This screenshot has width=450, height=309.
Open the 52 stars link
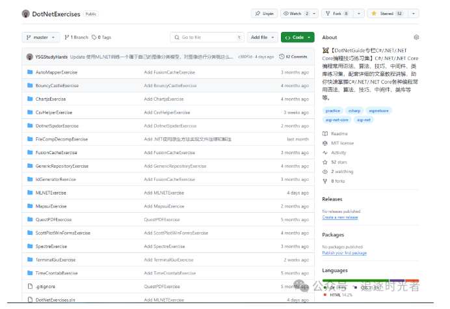point(335,162)
